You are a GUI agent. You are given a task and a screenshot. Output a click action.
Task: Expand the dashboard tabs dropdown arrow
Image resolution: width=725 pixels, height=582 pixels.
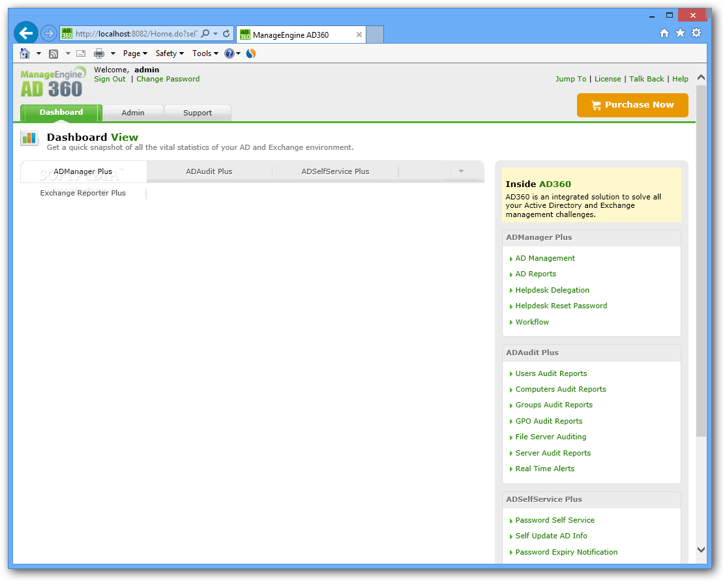(461, 171)
